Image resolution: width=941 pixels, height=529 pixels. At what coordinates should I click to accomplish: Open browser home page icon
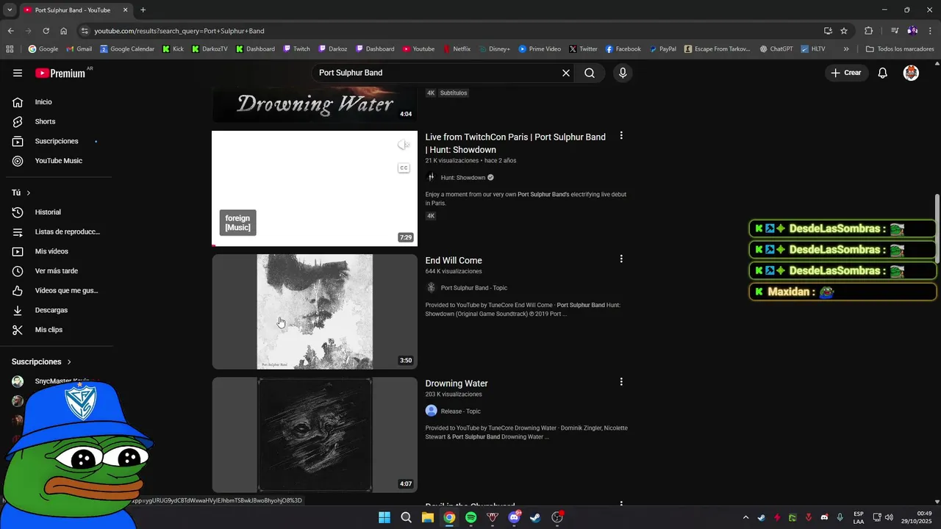coord(63,31)
